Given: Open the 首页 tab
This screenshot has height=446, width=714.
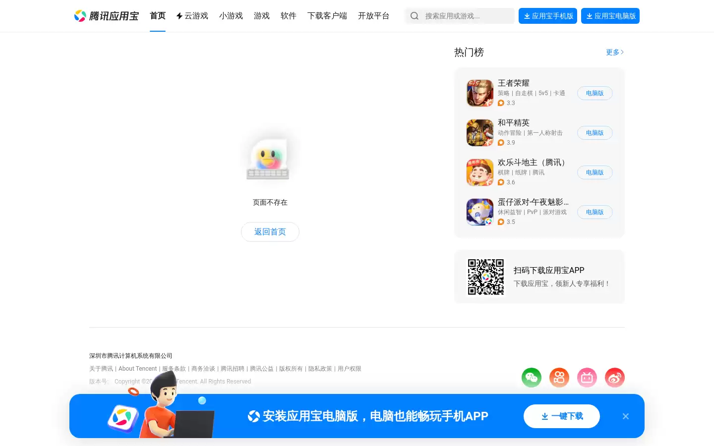Looking at the screenshot, I should 158,16.
